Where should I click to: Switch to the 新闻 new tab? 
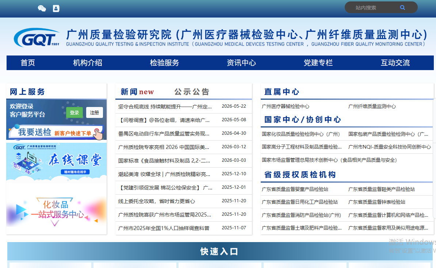coord(137,92)
